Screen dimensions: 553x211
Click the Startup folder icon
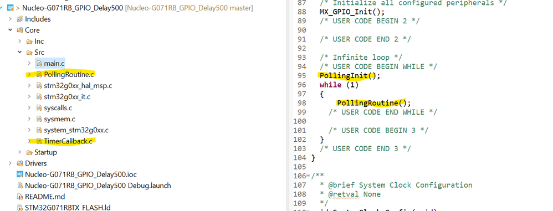click(29, 152)
